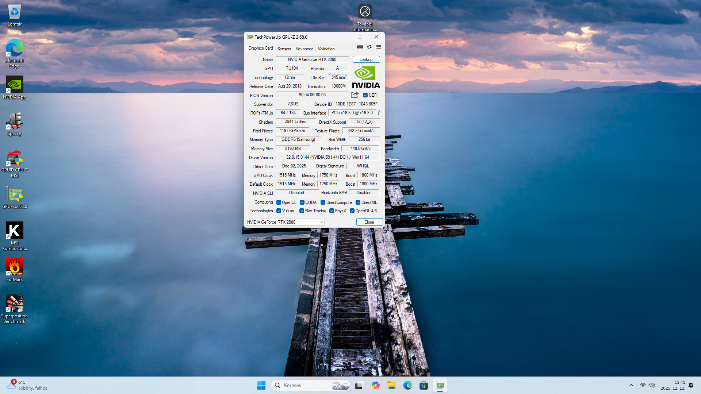
Task: Click the GPU-Z screenshot camera icon
Action: (x=360, y=47)
